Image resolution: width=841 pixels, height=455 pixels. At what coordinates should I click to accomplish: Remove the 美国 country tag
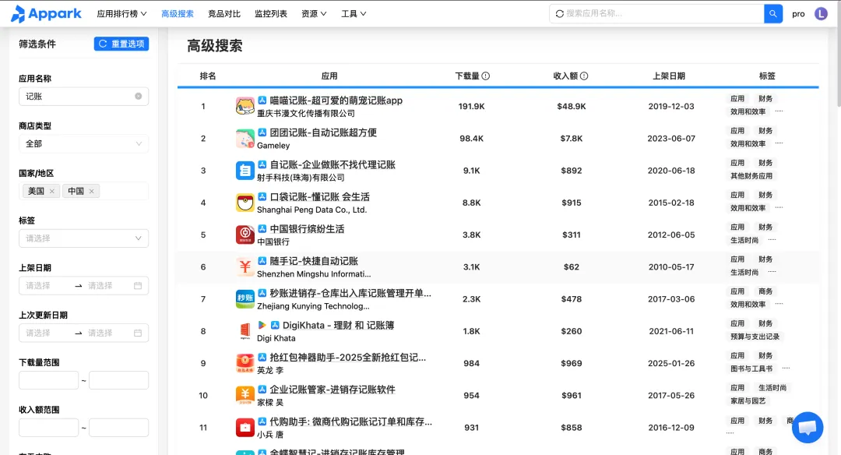(x=52, y=191)
